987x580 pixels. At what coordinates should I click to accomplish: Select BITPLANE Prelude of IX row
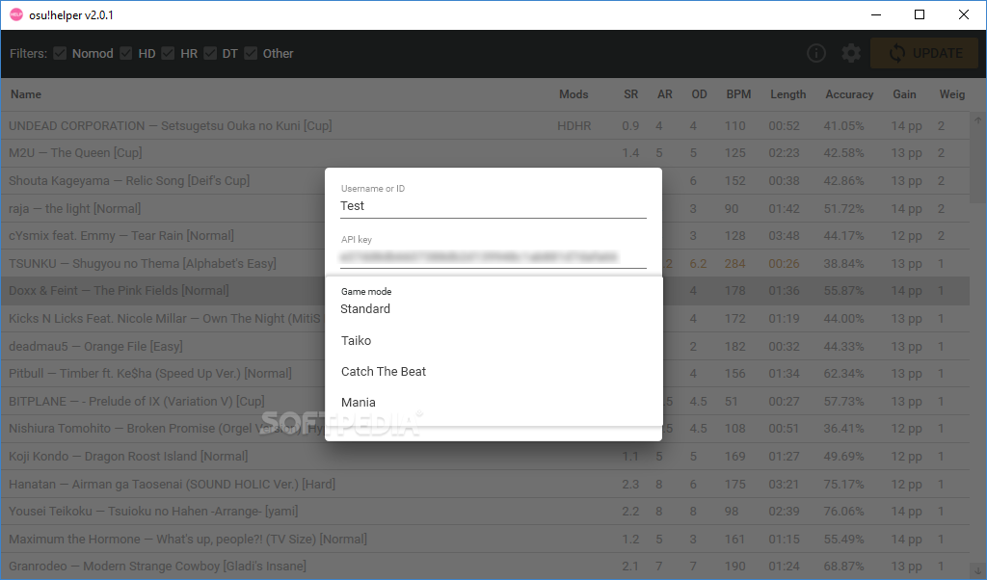[x=486, y=402]
